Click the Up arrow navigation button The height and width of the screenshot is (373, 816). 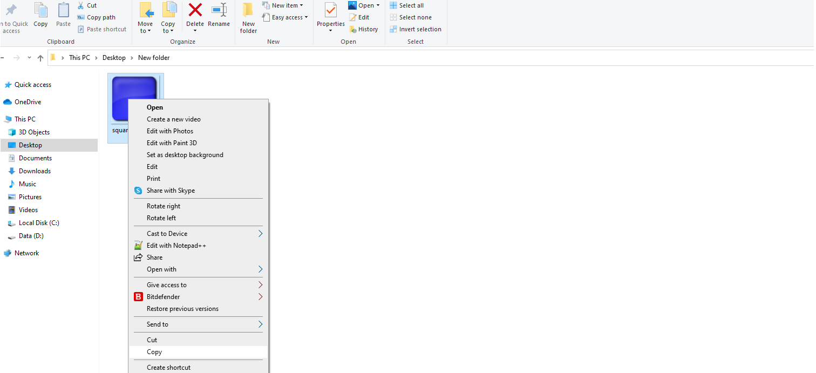pos(40,58)
